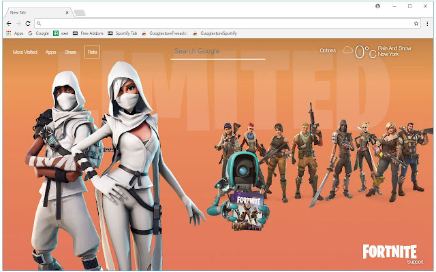
Task: Open the Chrome three-dot menu
Action: coord(427,24)
